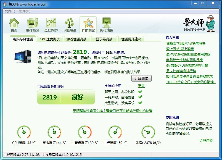
Task: Select the 性能测试 performance test icon
Action: pos(88,25)
